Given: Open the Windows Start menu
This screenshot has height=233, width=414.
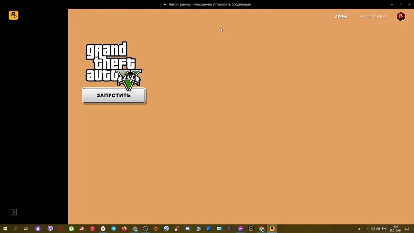Looking at the screenshot, I should 5,229.
